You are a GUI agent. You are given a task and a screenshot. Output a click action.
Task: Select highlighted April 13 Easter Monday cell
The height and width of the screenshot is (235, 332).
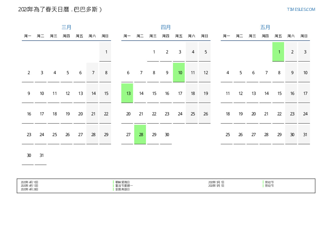[x=127, y=93]
